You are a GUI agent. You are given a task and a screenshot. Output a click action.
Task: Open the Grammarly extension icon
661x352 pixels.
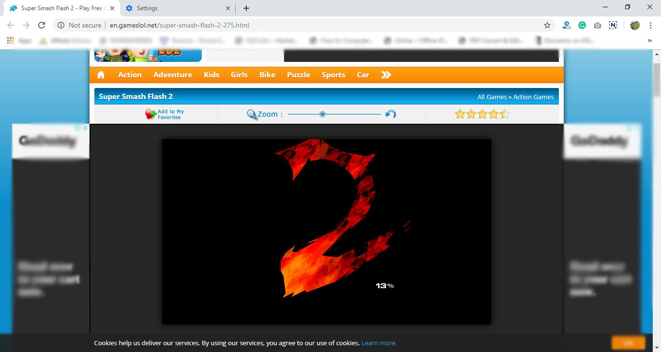pyautogui.click(x=582, y=25)
